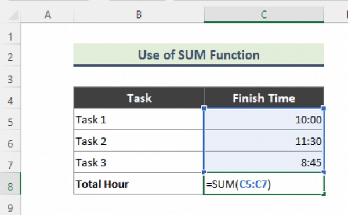
Task: Click the 10:00 finish time cell
Action: 264,119
